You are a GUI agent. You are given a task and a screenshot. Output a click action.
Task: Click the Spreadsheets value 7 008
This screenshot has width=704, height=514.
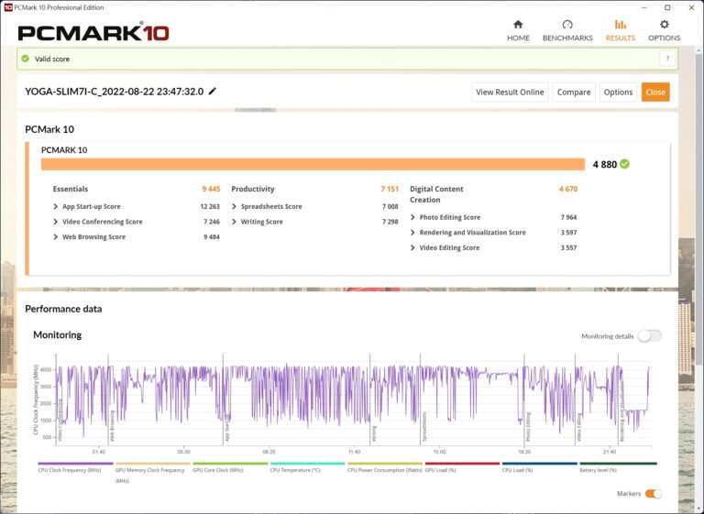pyautogui.click(x=390, y=206)
